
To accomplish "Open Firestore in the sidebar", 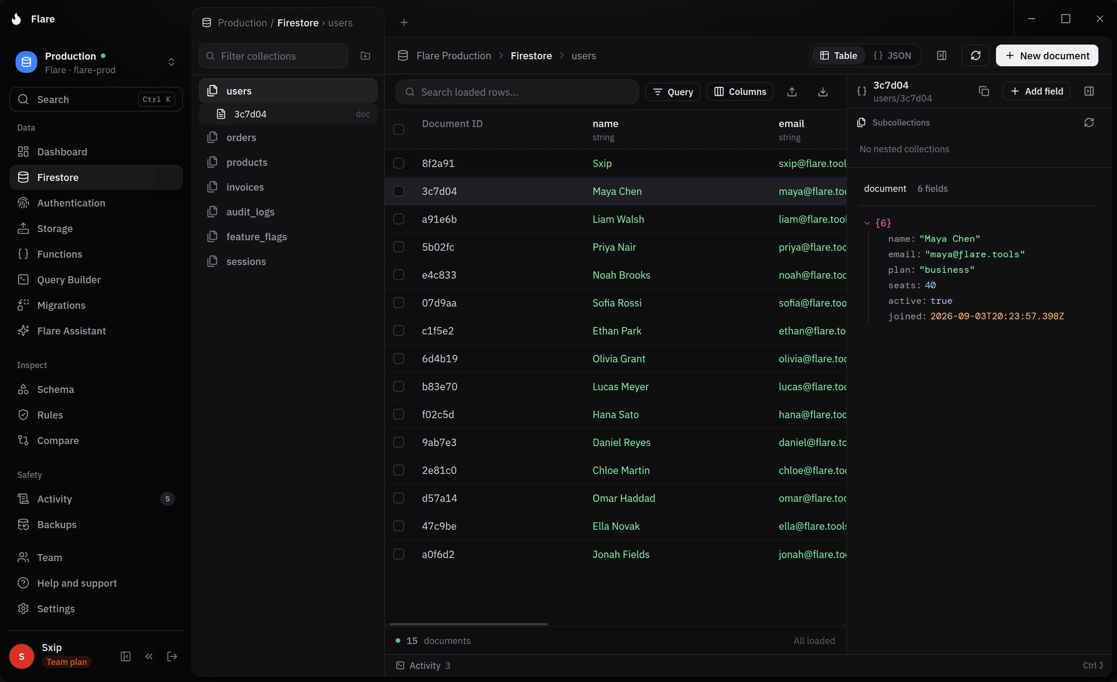I will 96,177.
